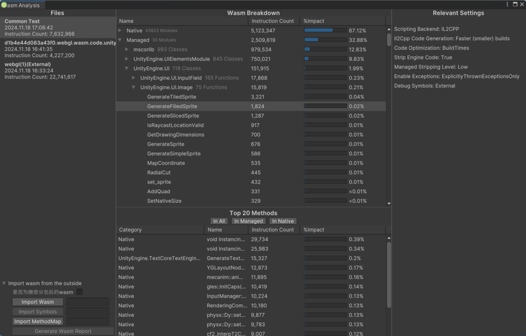Collapse the Managed modules row
The height and width of the screenshot is (336, 526).
[x=120, y=40]
